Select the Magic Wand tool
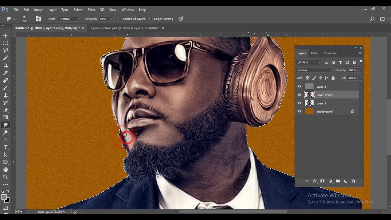Image resolution: width=391 pixels, height=220 pixels. 5,58
